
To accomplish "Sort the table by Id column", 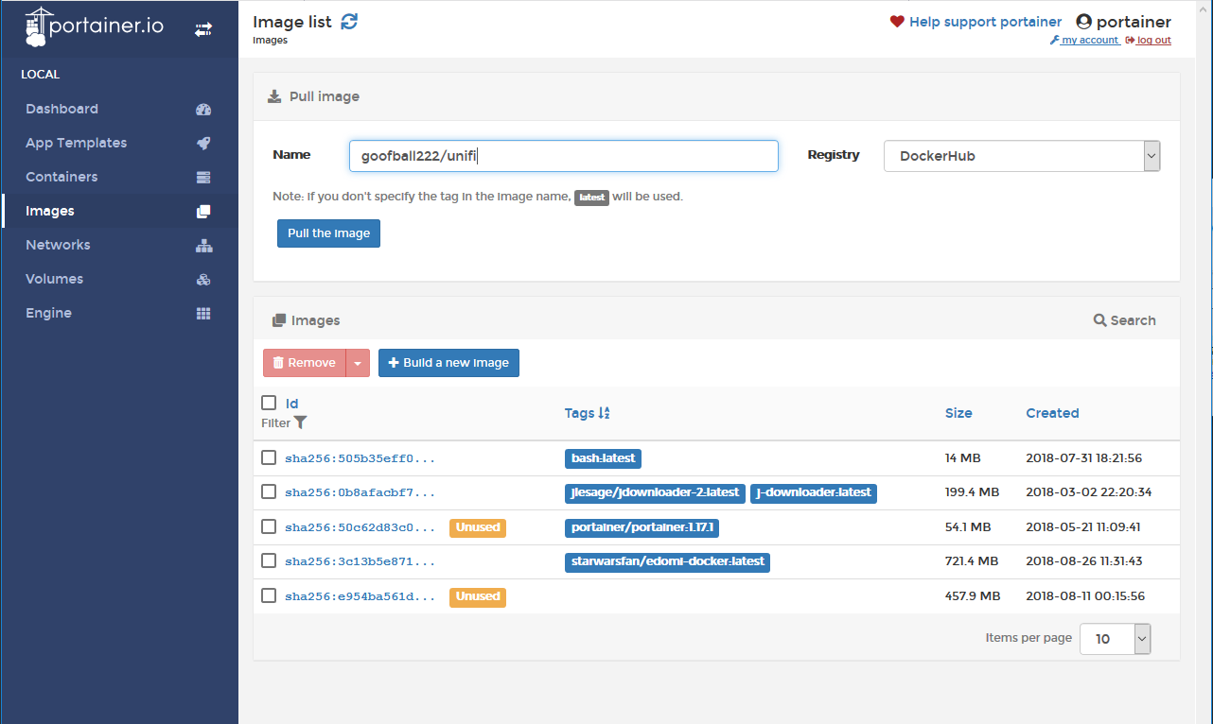I will [292, 404].
